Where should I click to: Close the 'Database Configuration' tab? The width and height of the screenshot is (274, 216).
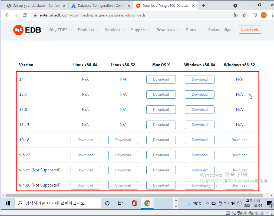tap(128, 6)
